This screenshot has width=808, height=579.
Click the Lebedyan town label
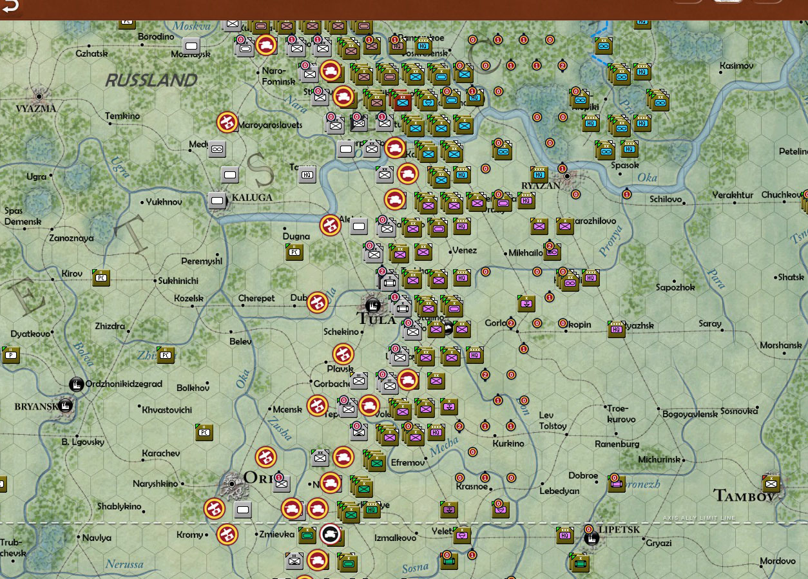click(x=559, y=491)
